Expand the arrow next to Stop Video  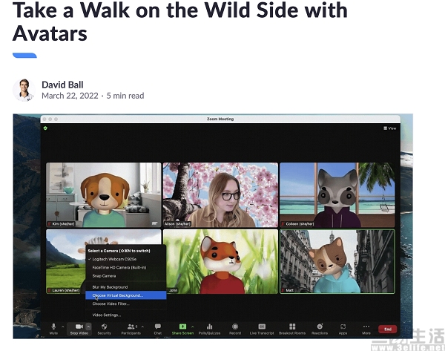88,327
